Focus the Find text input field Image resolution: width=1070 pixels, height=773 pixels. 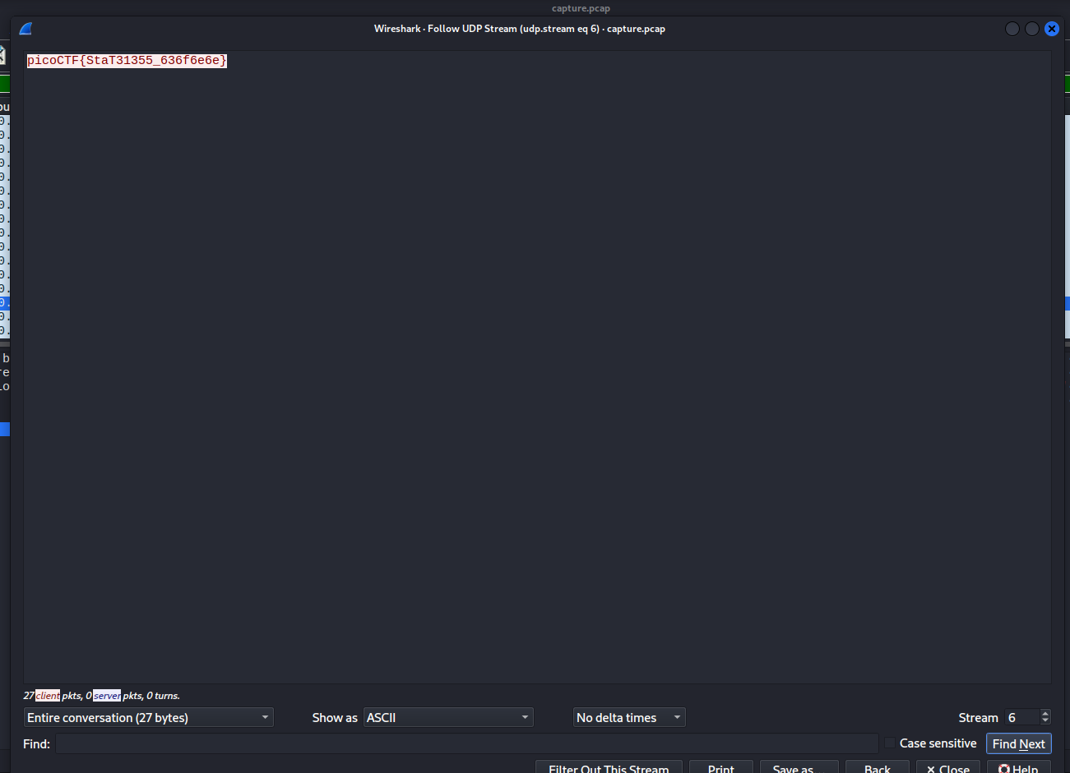click(x=466, y=743)
